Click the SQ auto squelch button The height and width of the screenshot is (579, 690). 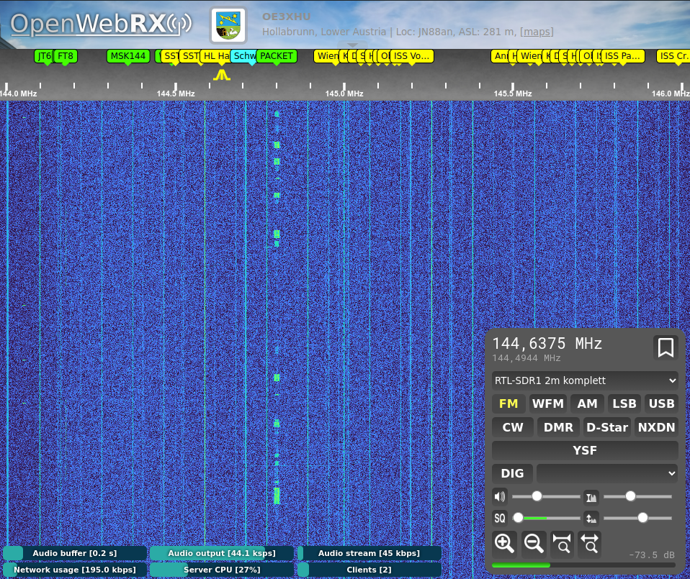coord(500,518)
